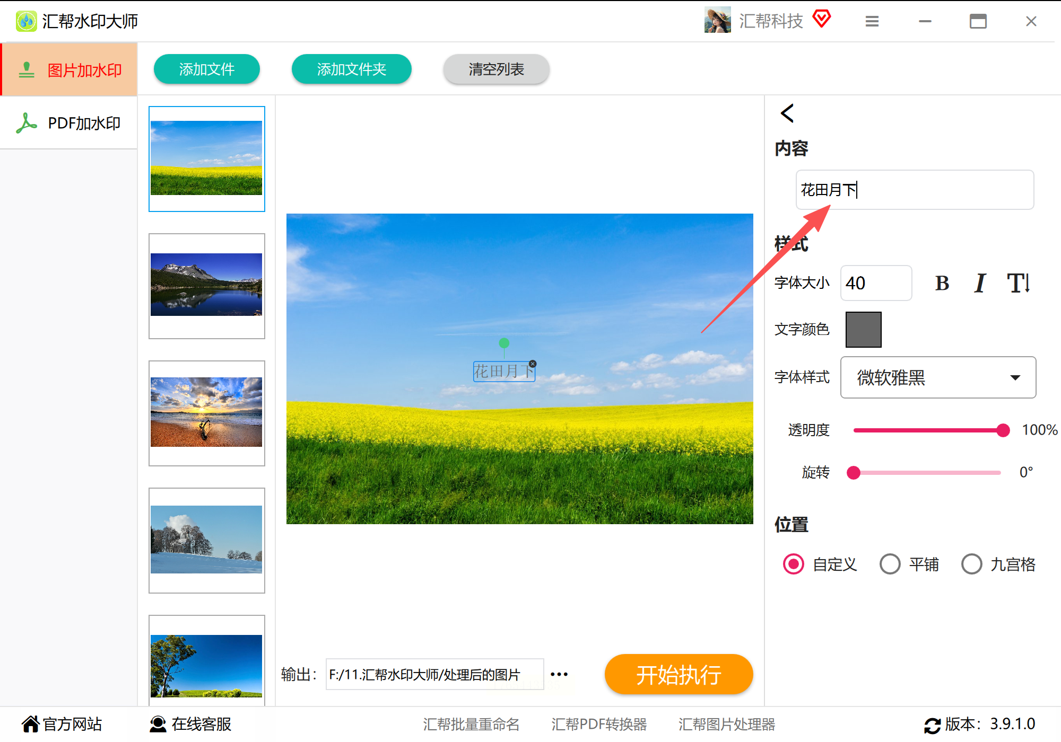Switch to the PDF加水印 tab
The image size is (1061, 742).
coord(69,123)
